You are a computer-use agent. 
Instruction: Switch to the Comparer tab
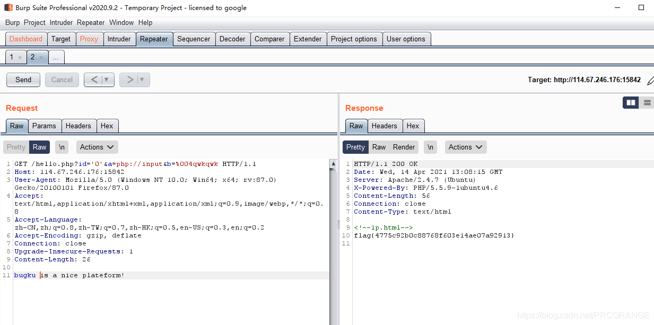point(269,39)
